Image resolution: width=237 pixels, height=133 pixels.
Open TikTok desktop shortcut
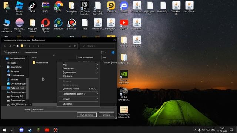click(32, 7)
